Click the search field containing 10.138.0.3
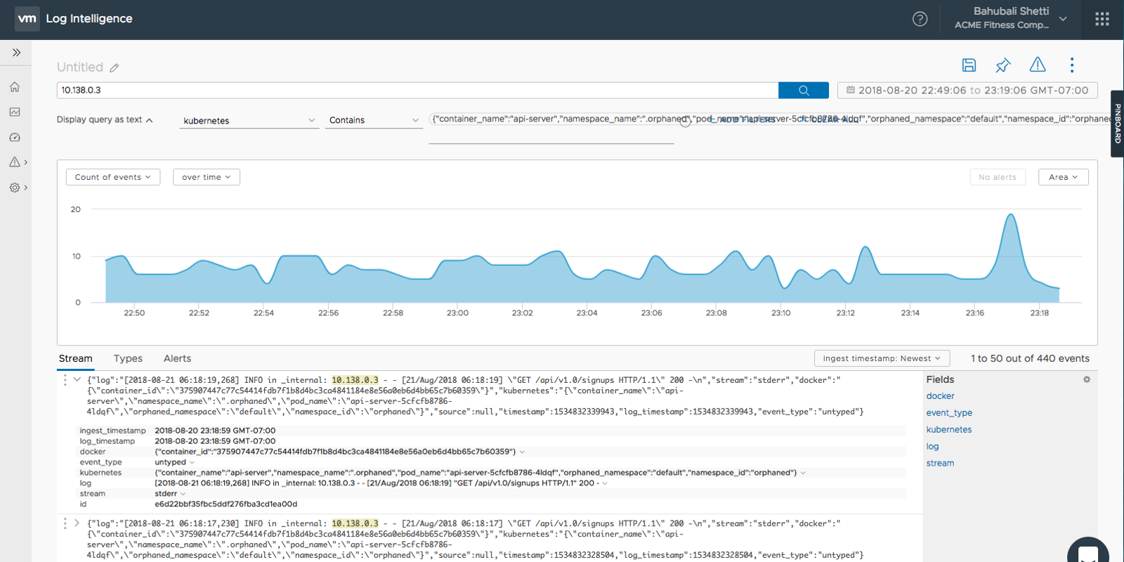The height and width of the screenshot is (562, 1124). coord(417,90)
